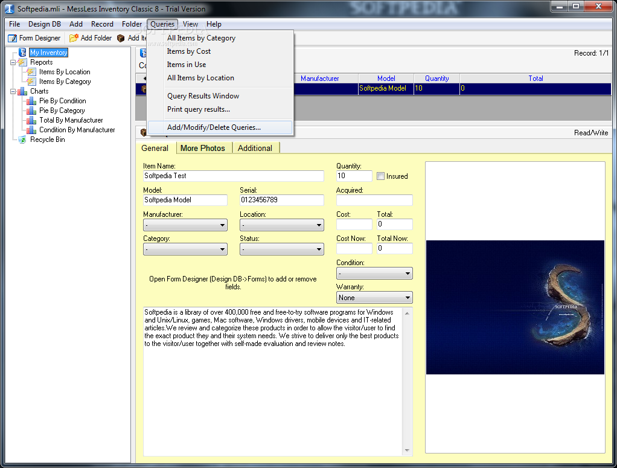Open the Add menu
Viewport: 617px width, 468px height.
tap(76, 24)
